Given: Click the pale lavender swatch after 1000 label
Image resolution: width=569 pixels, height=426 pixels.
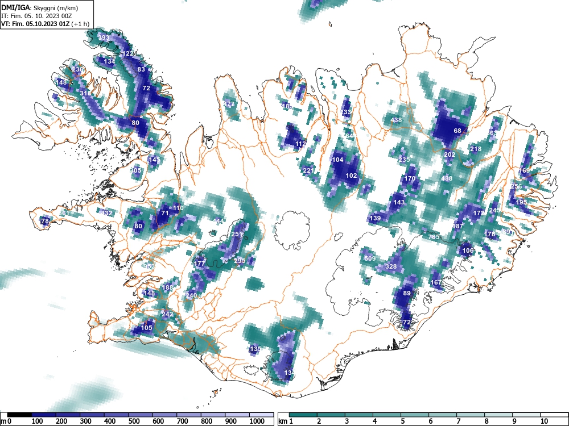Looking at the screenshot, I should click(x=262, y=415).
